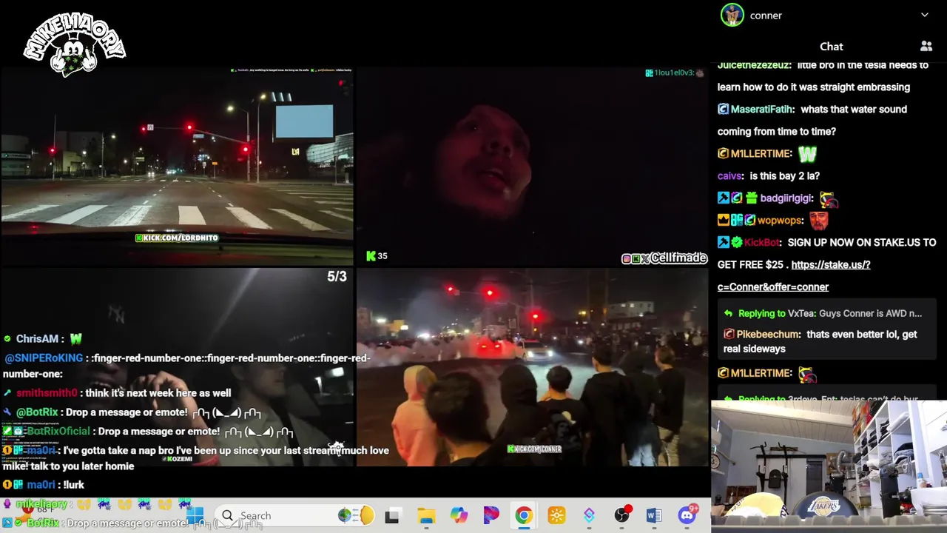
Task: Select the Cellfmade facecam stream panel
Action: (532, 165)
